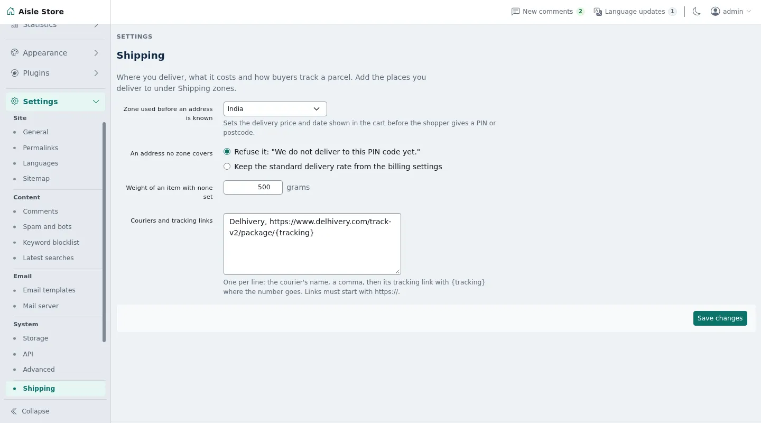Go to Permalinks settings
Screen dimensions: 761x423
pyautogui.click(x=40, y=148)
